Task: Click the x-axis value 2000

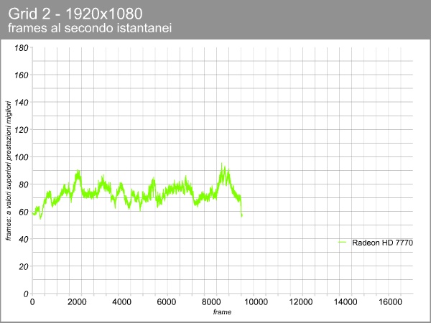Action: pyautogui.click(x=77, y=302)
